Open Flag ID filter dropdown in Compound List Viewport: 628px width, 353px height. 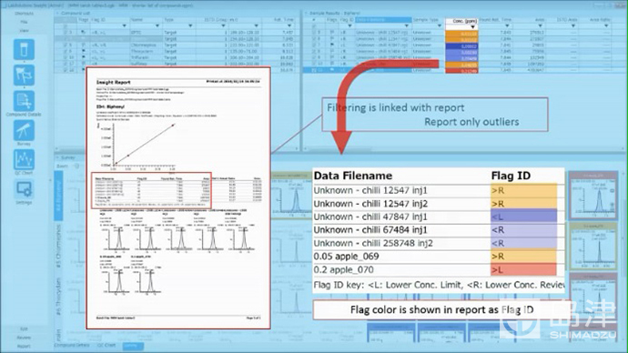[124, 26]
